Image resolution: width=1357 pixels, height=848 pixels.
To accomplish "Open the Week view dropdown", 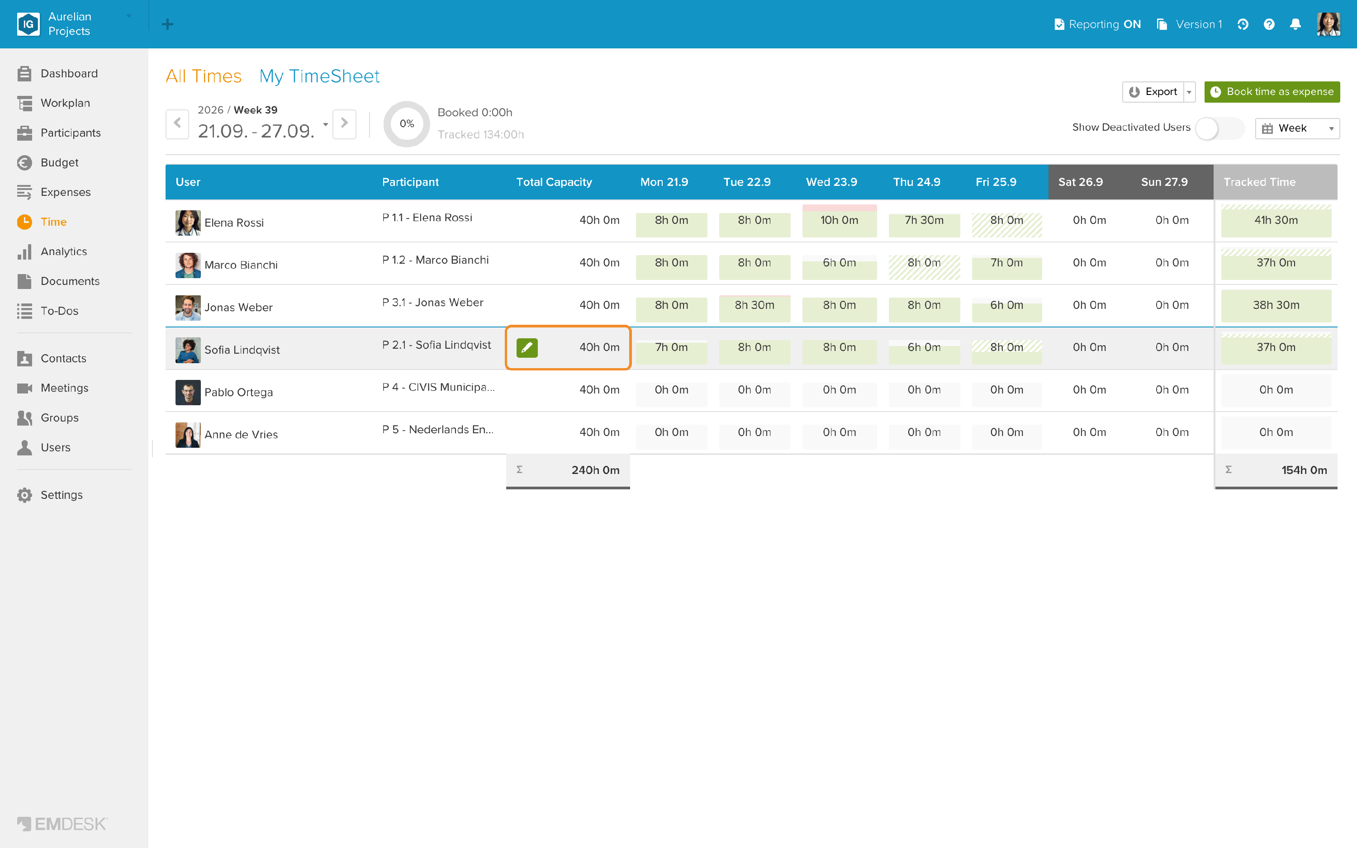I will [1297, 128].
